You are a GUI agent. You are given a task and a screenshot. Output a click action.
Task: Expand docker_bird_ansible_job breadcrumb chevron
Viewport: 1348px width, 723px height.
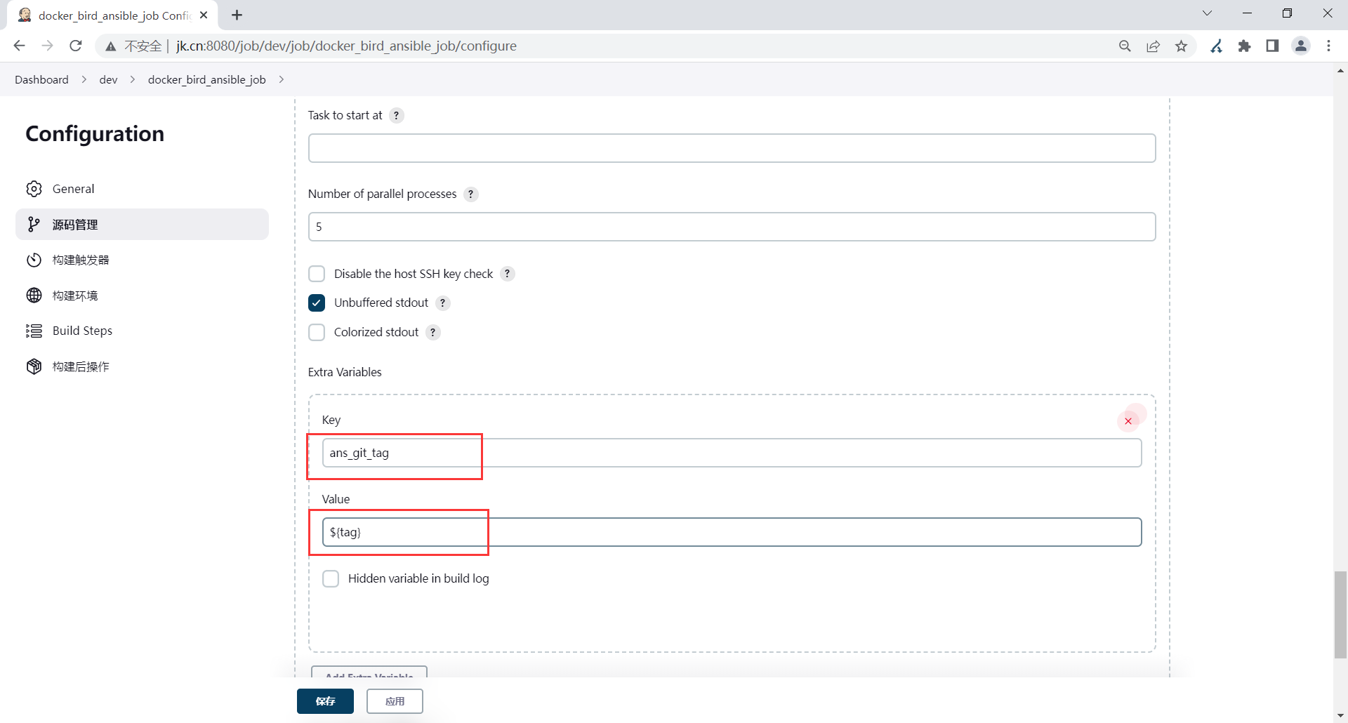coord(282,80)
